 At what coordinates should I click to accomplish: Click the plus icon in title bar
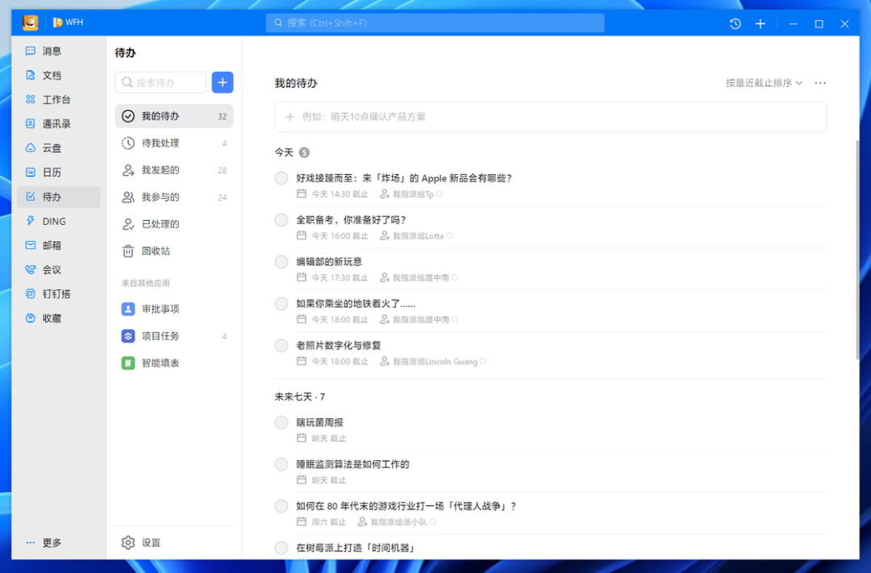(761, 23)
